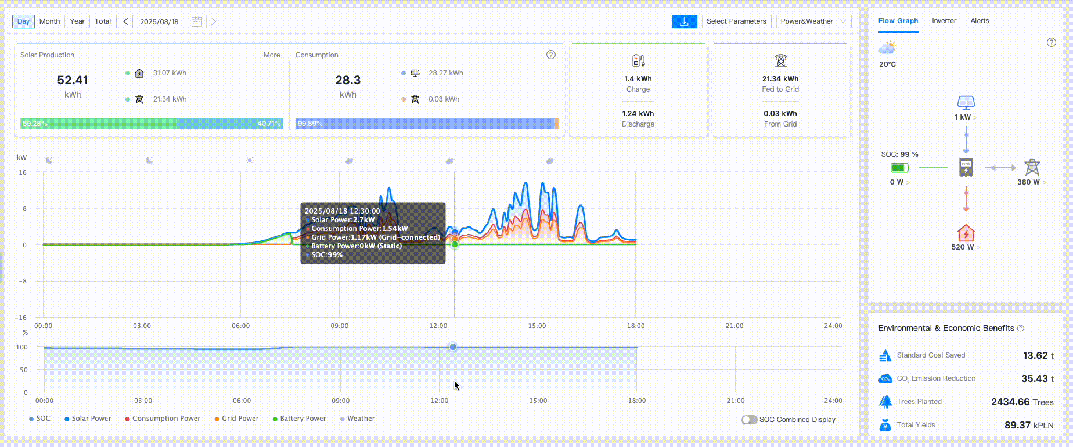Click the Consumption help question mark icon
Viewport: 1073px width, 447px height.
click(551, 55)
